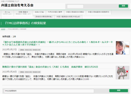Go to the ホーム menu item
This screenshot has height=94, width=131.
pos(7,13)
